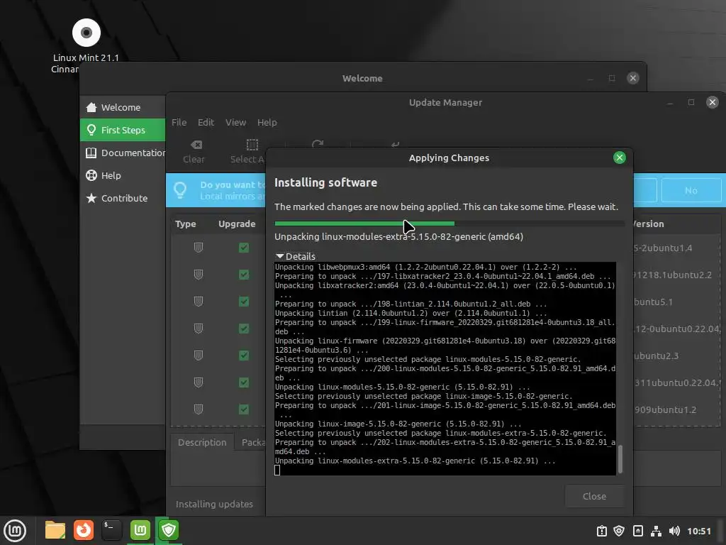Open the Linux Mint start menu
Viewport: 726px width, 545px height.
click(x=15, y=531)
